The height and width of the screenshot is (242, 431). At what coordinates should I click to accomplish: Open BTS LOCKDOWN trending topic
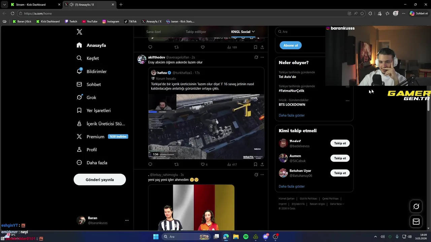(292, 105)
